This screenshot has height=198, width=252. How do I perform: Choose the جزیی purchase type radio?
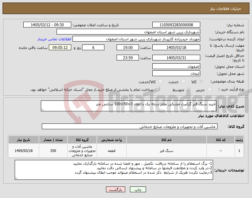210,89
